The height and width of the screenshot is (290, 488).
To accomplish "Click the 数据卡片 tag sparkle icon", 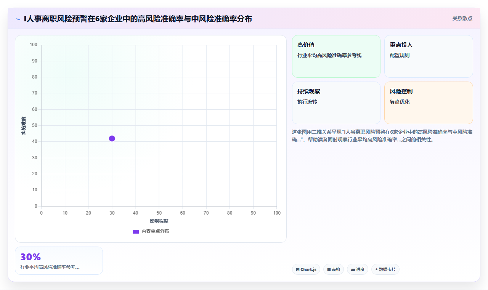I will click(x=377, y=269).
